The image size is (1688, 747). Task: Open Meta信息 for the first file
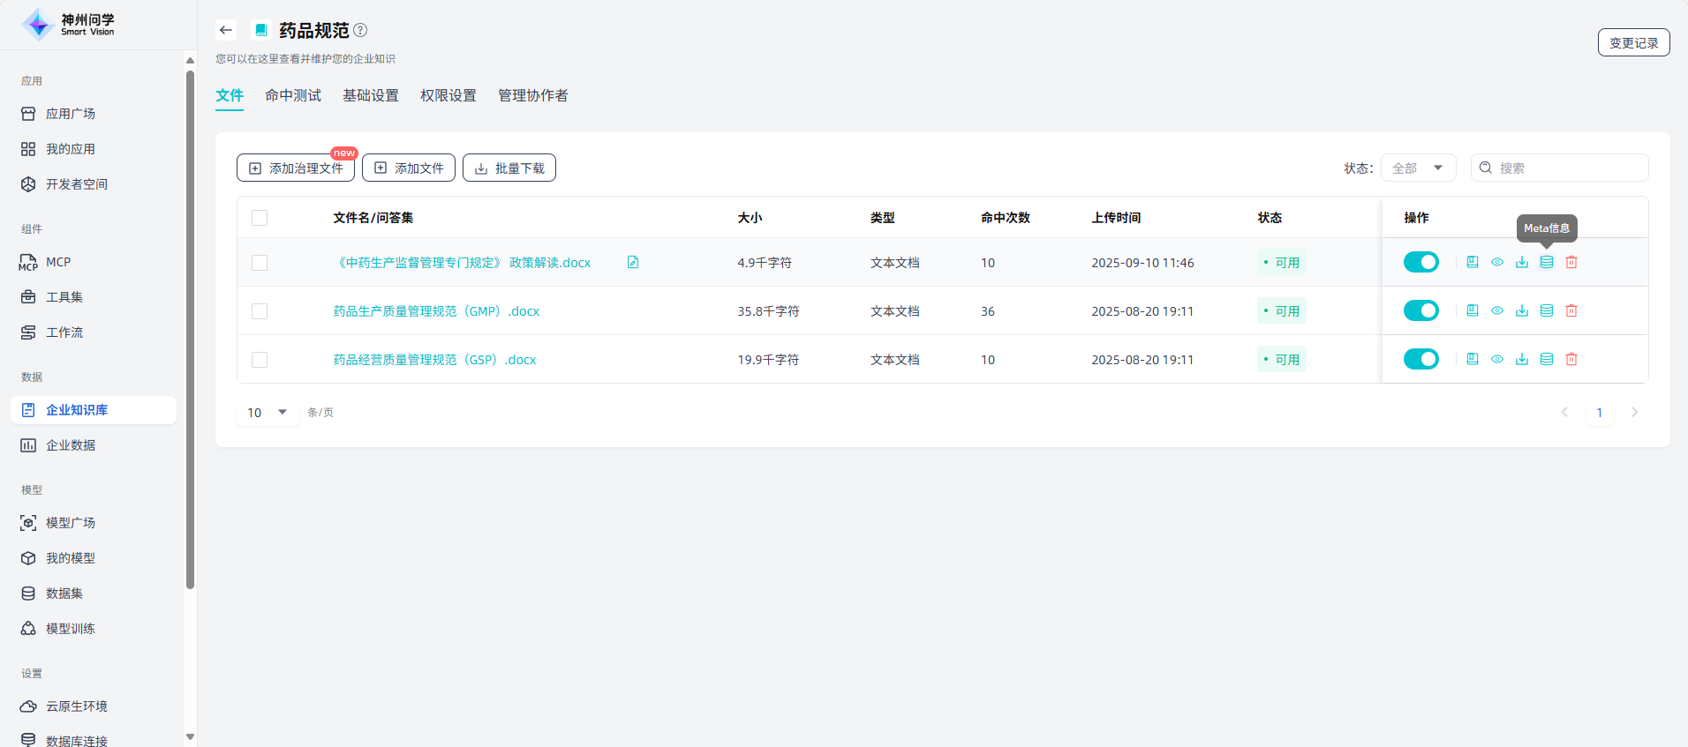1546,262
